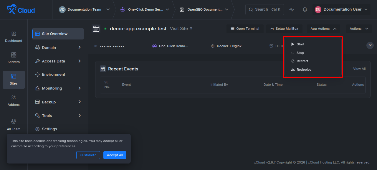Collapse the App Actions dropdown
This screenshot has height=170, width=377.
(323, 29)
